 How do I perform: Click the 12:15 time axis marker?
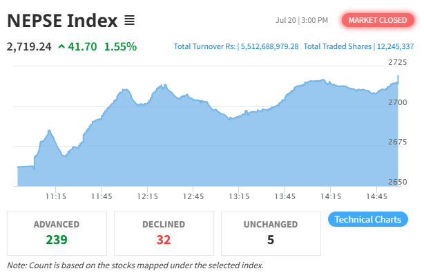147,196
